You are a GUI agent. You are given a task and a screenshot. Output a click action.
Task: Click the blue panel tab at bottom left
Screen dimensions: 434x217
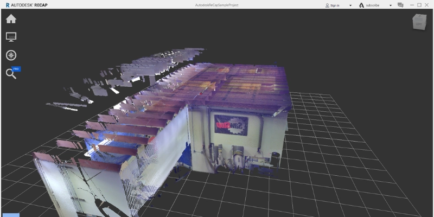pos(11,215)
